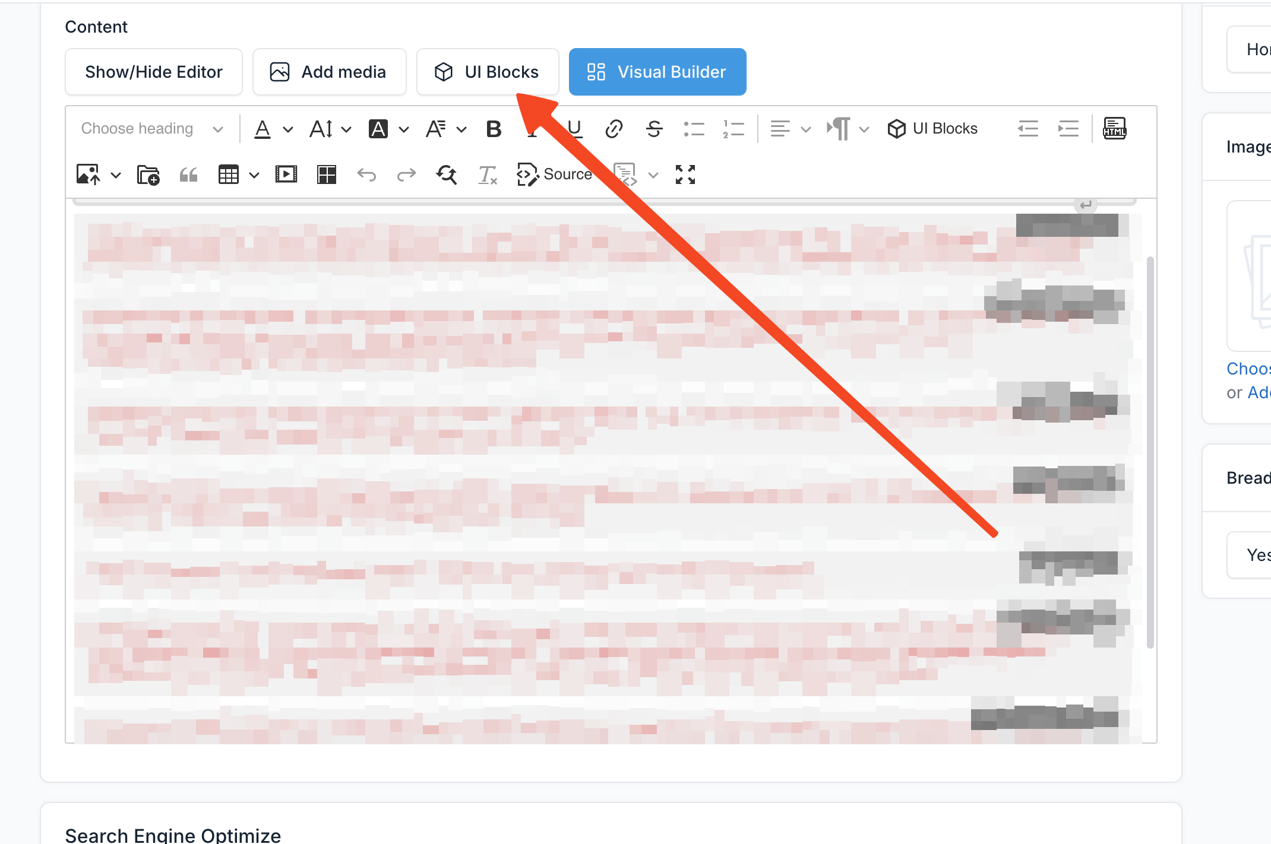Undo the last change
Screen dimensions: 1271x844
click(367, 174)
